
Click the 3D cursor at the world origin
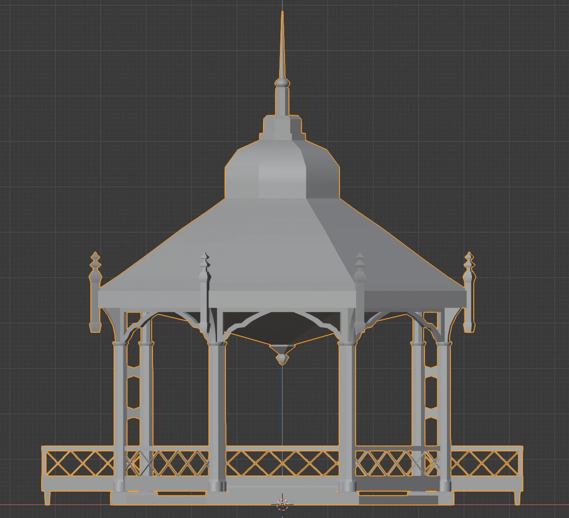tap(281, 504)
